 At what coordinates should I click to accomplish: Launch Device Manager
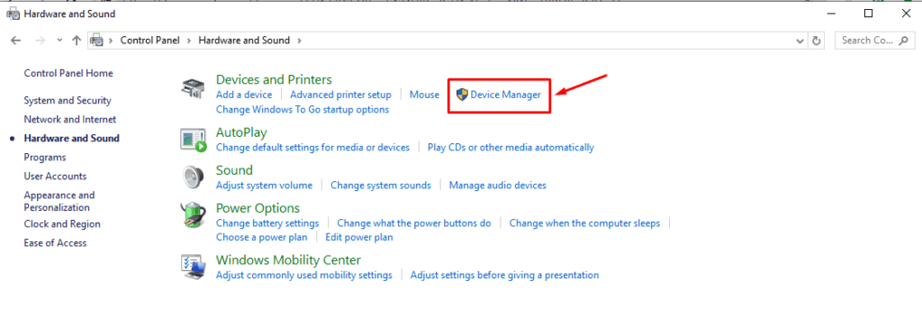[506, 94]
